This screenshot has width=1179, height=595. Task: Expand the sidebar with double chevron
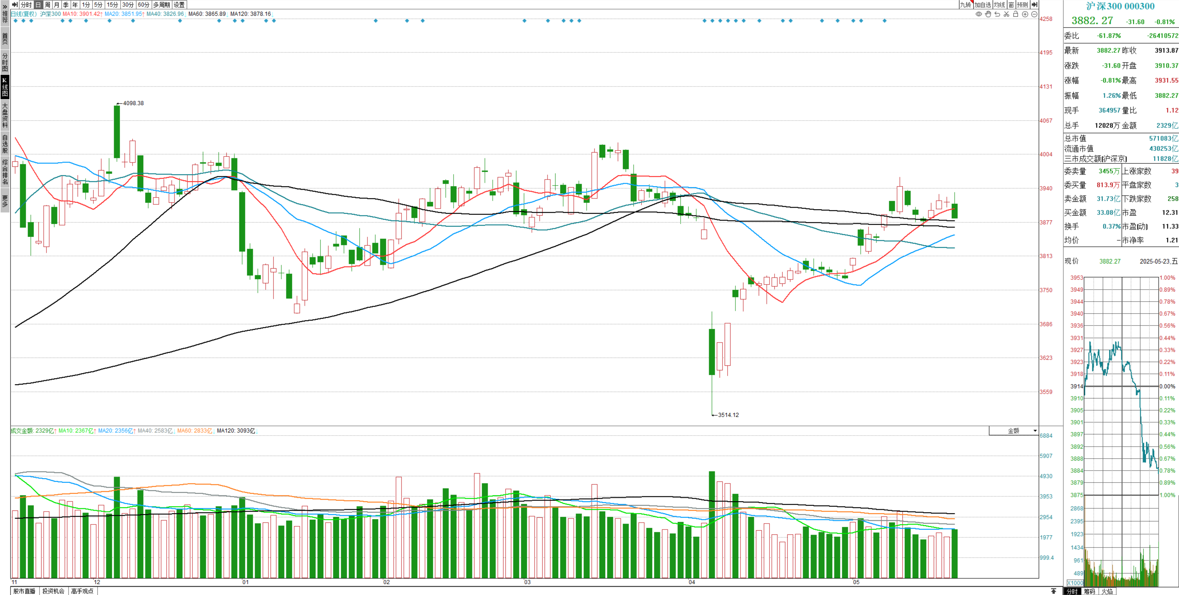[5, 6]
